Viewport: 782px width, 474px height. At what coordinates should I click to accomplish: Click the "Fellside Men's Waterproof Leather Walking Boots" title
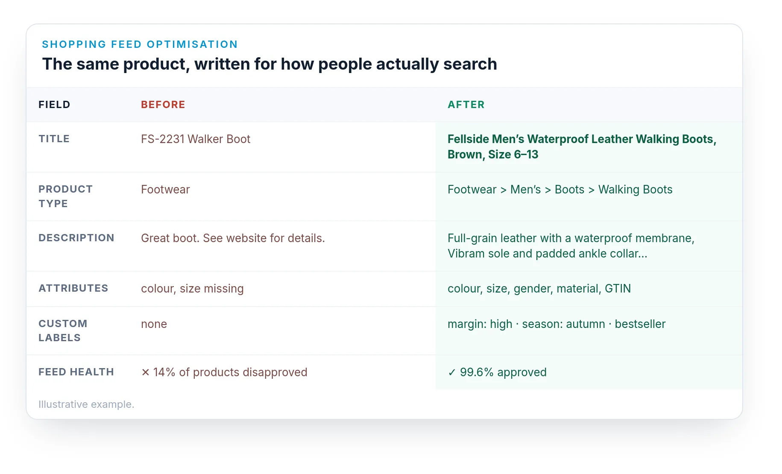(x=582, y=147)
